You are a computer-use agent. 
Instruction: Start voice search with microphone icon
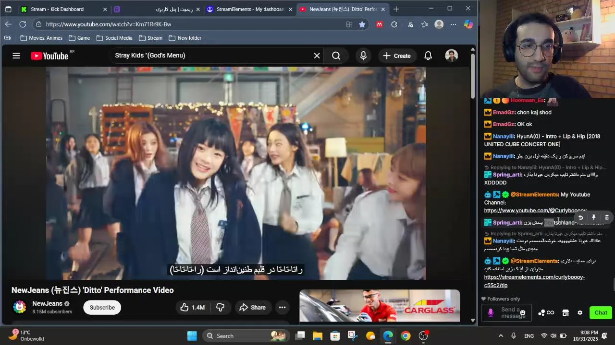(363, 56)
